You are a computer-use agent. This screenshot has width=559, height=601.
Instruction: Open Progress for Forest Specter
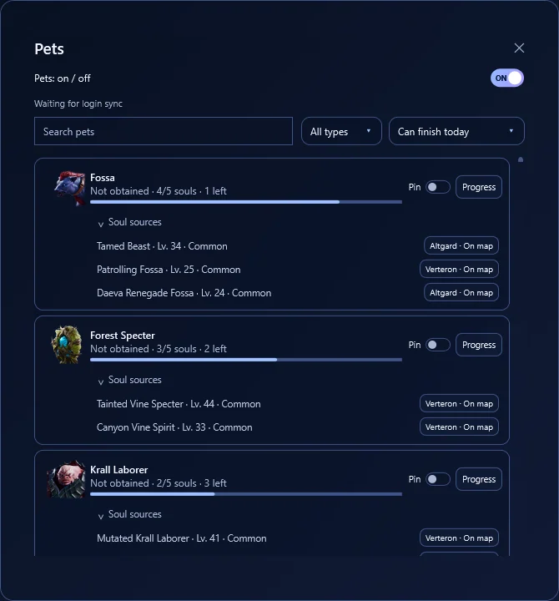479,345
